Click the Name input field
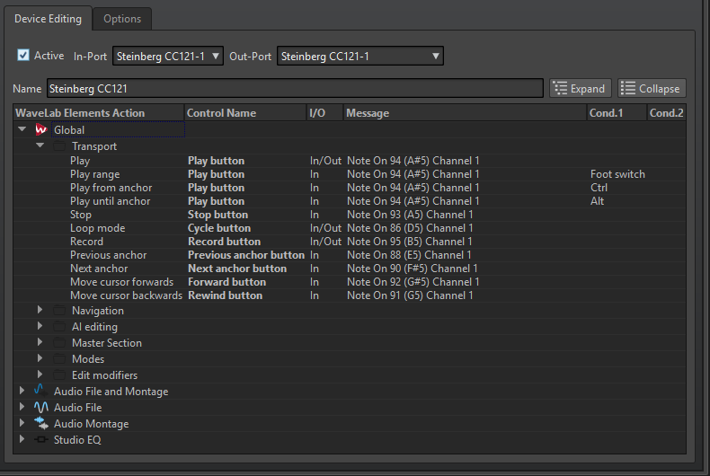This screenshot has width=710, height=476. pos(295,88)
